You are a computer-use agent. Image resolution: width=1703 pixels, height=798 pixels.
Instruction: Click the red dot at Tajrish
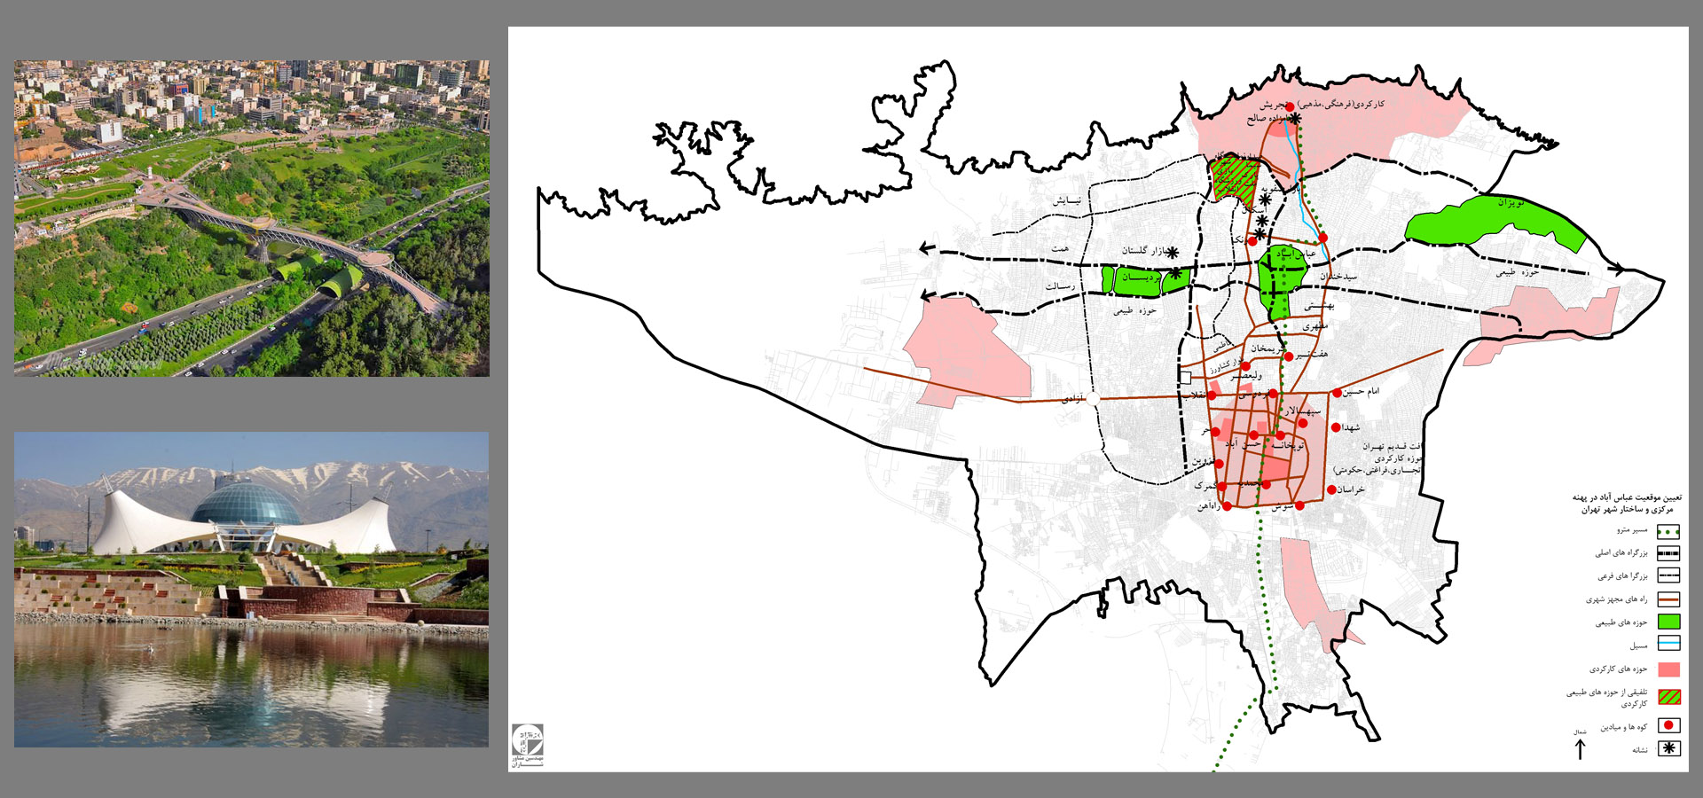tap(1290, 106)
